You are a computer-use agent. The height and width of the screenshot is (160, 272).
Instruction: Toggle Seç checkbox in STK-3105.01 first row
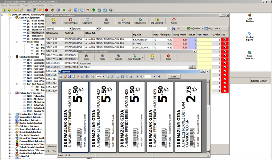tap(225, 63)
